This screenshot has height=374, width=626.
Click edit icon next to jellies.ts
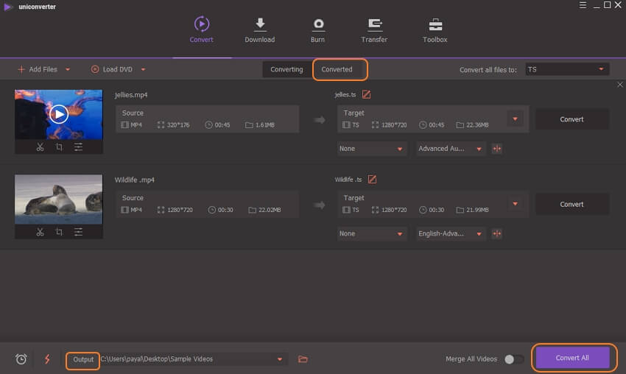(x=366, y=94)
